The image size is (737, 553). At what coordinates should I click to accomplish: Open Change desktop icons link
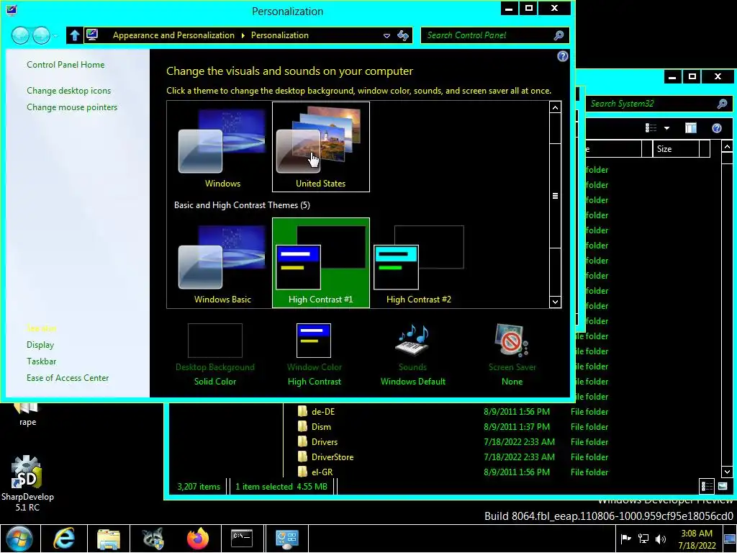(68, 90)
